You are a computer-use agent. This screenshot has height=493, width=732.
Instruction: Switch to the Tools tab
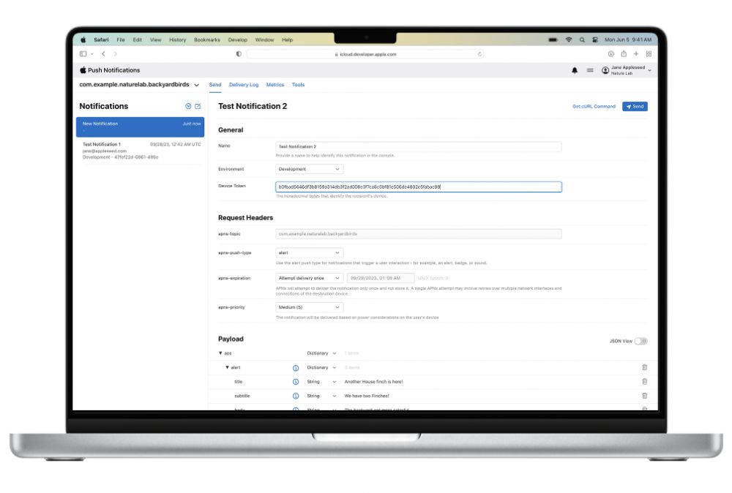pyautogui.click(x=298, y=85)
